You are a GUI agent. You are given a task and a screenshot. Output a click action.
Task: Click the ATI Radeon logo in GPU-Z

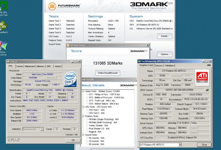[202, 77]
